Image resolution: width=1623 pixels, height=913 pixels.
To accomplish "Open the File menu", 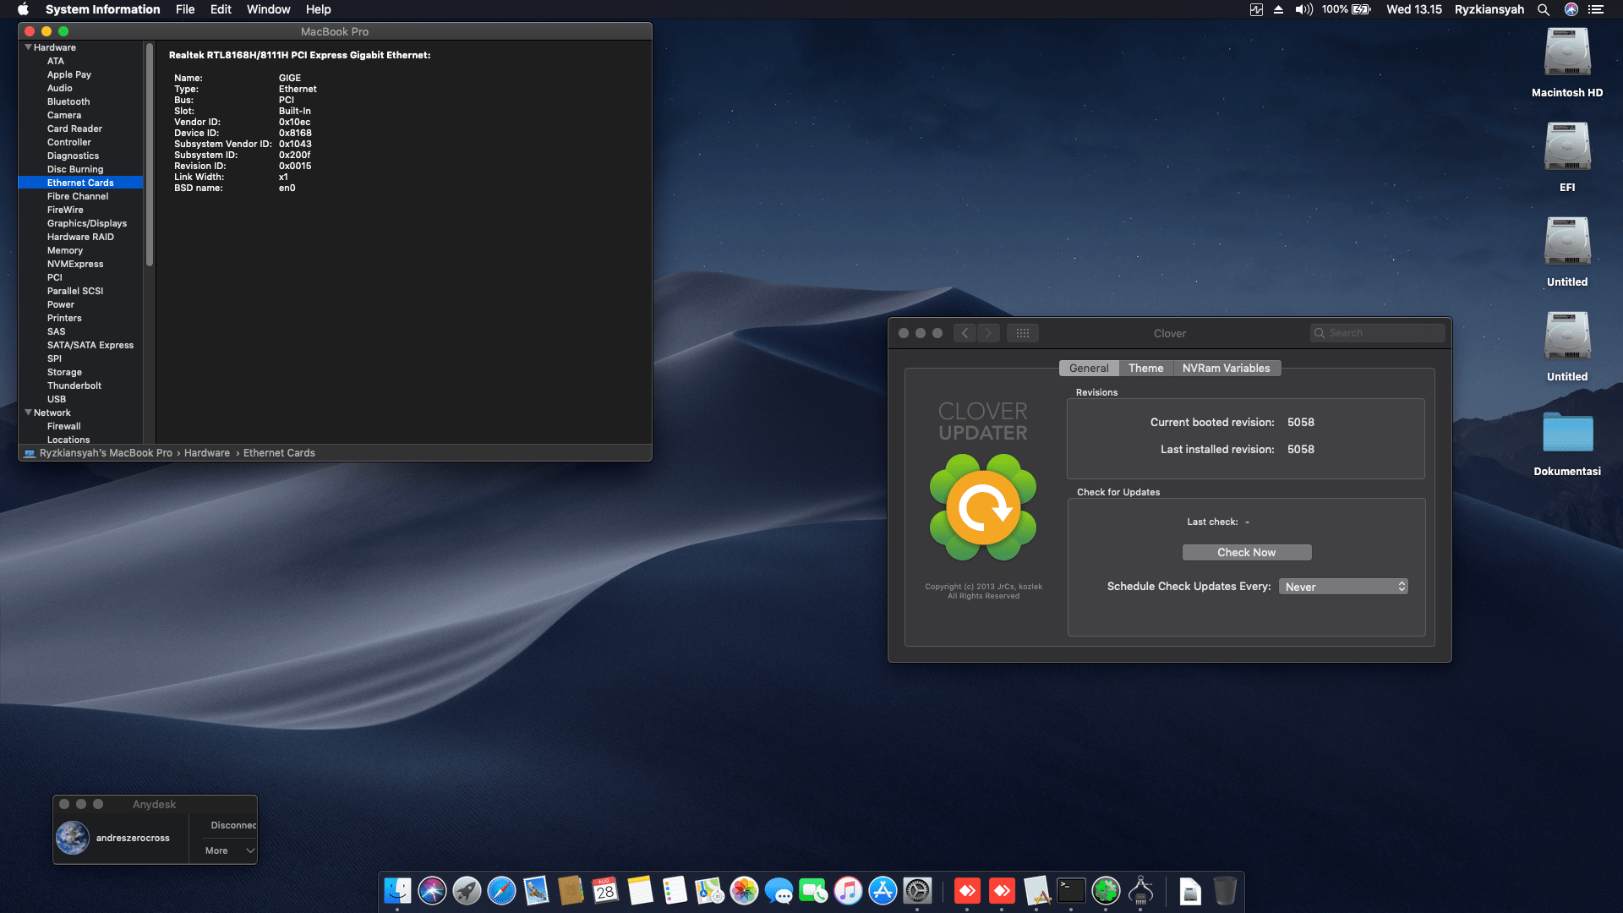I will coord(185,9).
